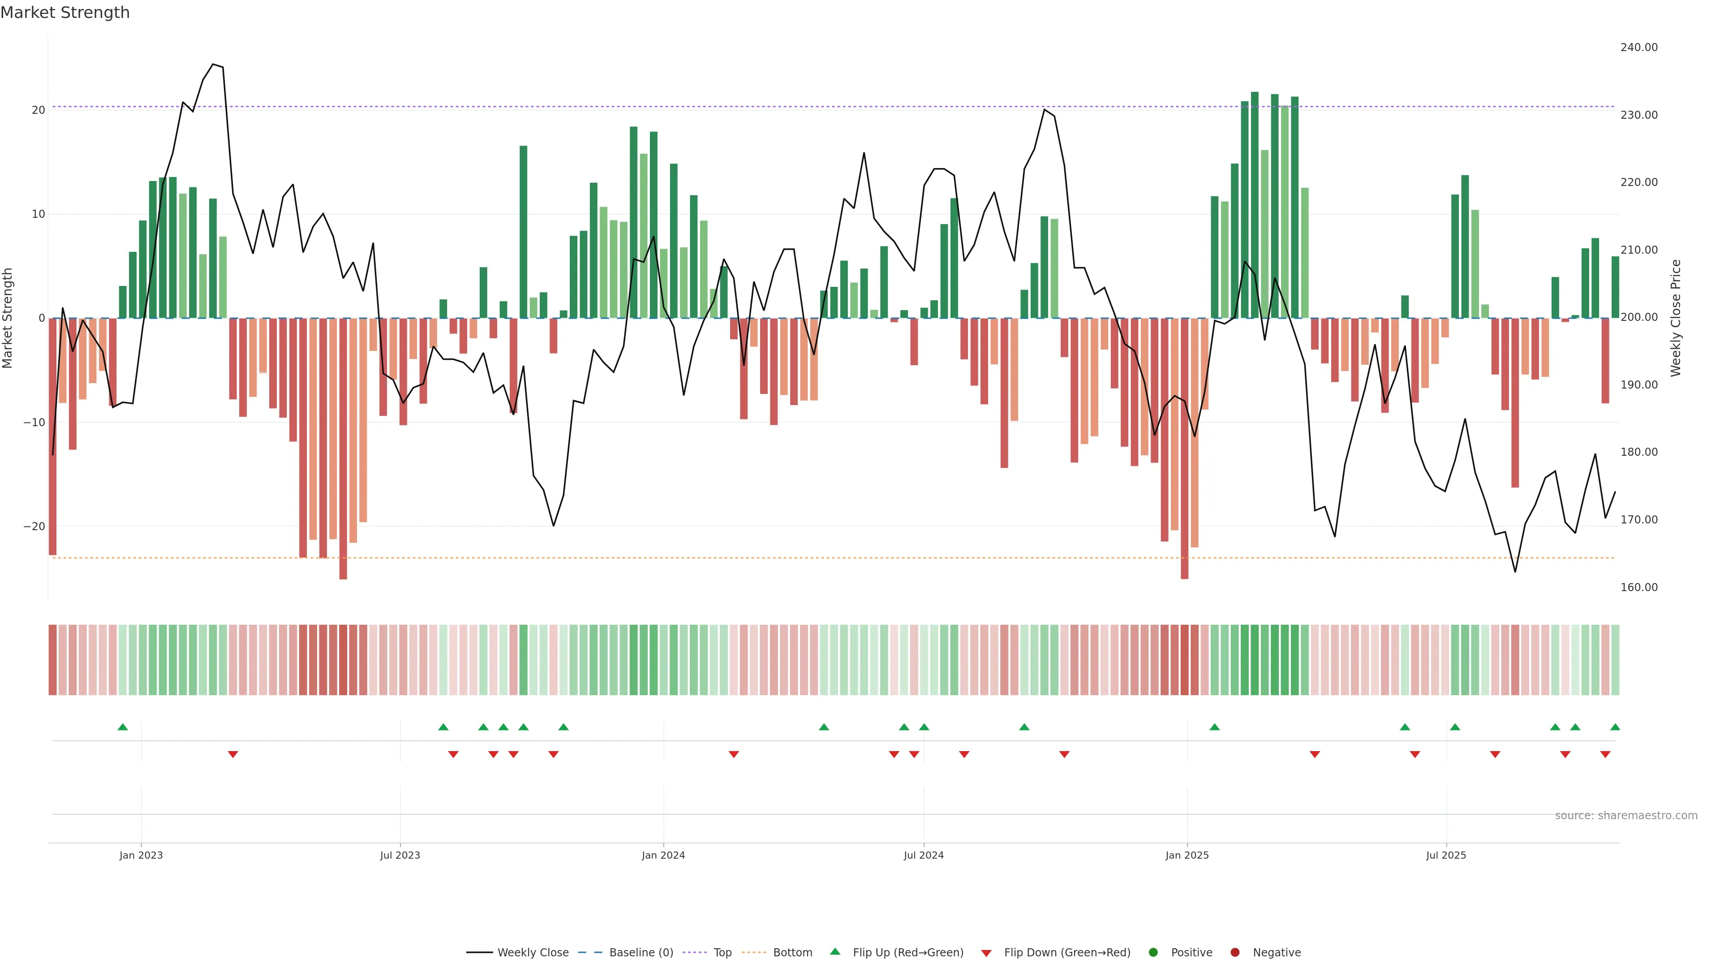Click the Positive green circle legend icon
Screen dimensions: 1720x968
1153,953
